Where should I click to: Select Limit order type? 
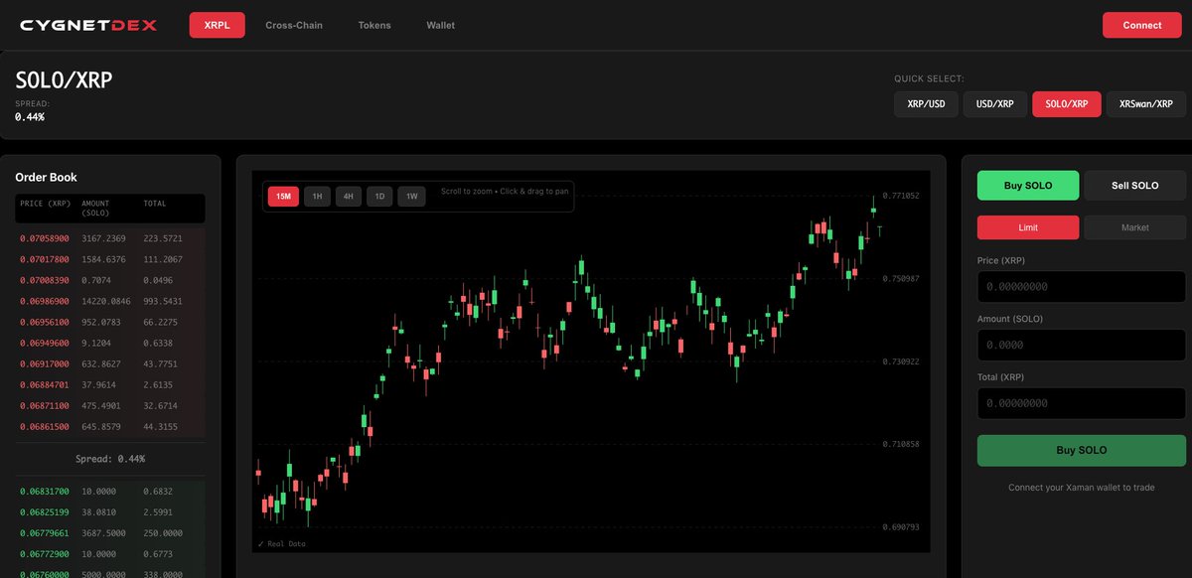(x=1028, y=227)
